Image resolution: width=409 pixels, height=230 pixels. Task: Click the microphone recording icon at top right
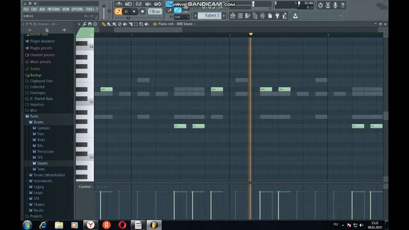pyautogui.click(x=335, y=5)
